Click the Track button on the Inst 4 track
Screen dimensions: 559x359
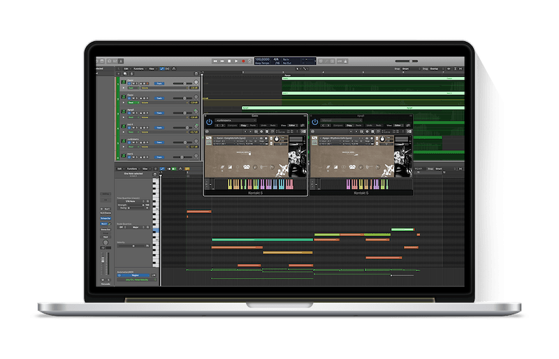click(159, 128)
